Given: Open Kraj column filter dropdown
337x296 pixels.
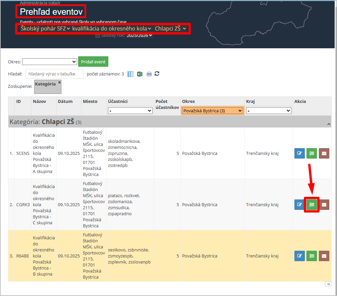Looking at the screenshot, I should (x=268, y=111).
